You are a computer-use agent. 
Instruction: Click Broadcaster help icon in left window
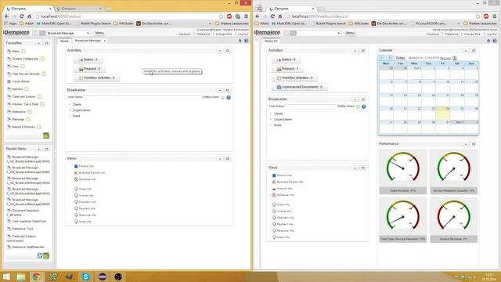[x=229, y=97]
